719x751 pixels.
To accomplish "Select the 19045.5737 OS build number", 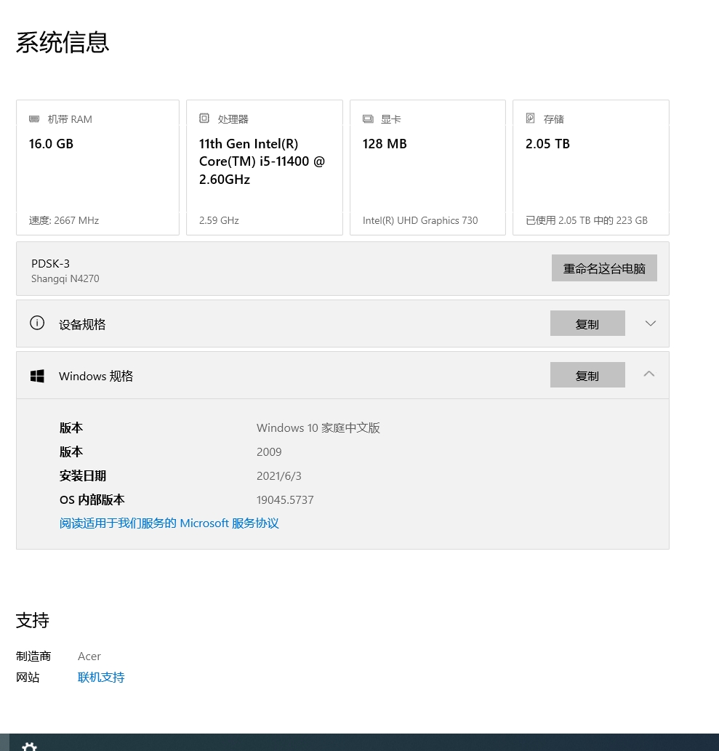I will 285,499.
